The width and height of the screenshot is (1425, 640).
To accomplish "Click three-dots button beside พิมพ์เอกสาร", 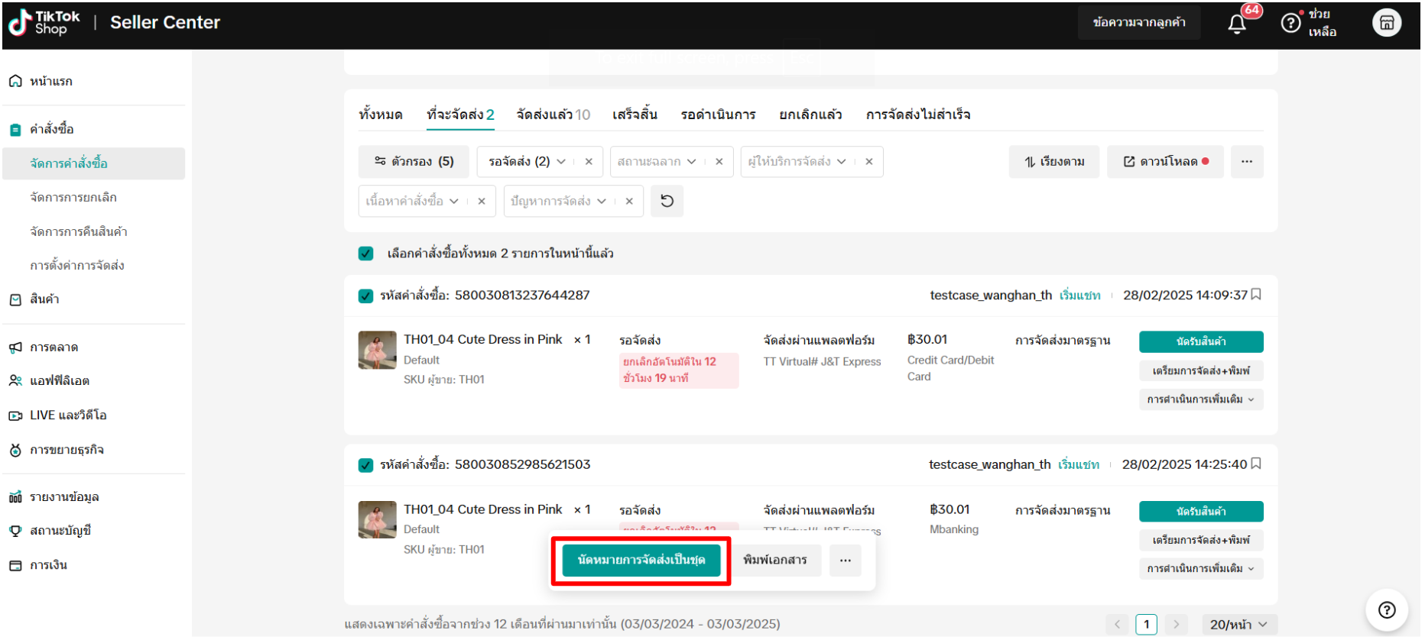I will coord(846,560).
